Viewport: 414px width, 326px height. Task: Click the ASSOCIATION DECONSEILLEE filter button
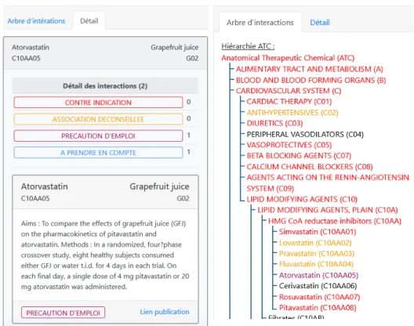pyautogui.click(x=98, y=119)
